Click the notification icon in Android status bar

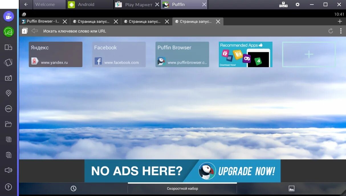pyautogui.click(x=24, y=14)
